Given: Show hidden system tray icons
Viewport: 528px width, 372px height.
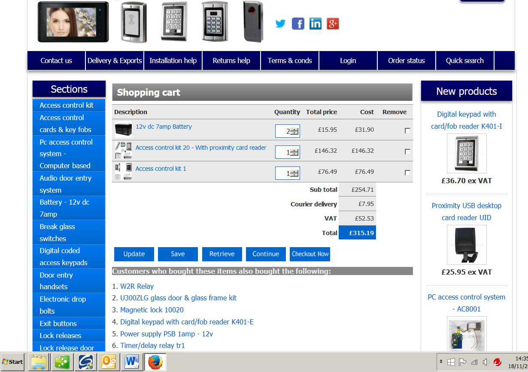Looking at the screenshot, I should 441,362.
